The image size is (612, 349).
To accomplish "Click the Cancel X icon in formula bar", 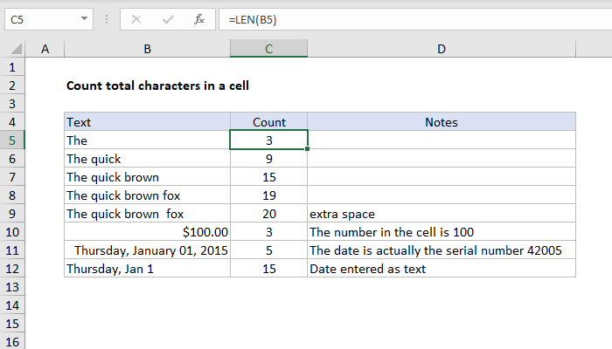I will (136, 17).
